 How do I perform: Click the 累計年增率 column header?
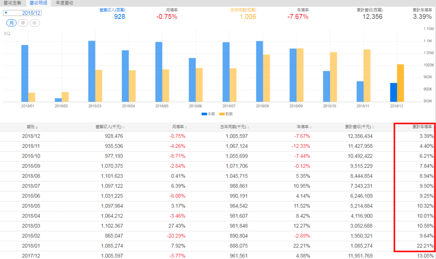pyautogui.click(x=422, y=127)
